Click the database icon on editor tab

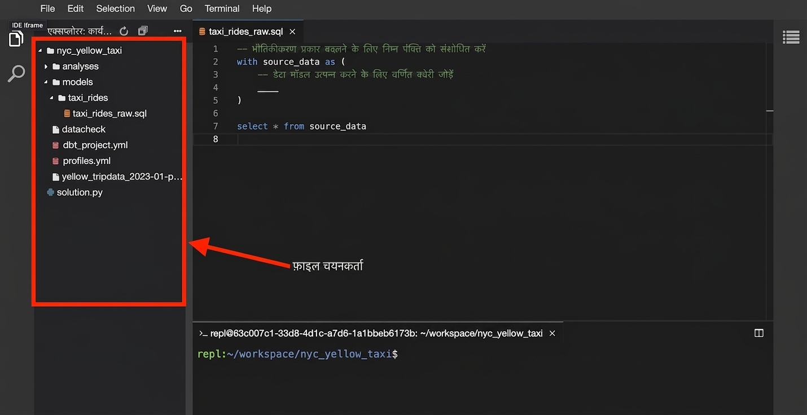coord(202,32)
